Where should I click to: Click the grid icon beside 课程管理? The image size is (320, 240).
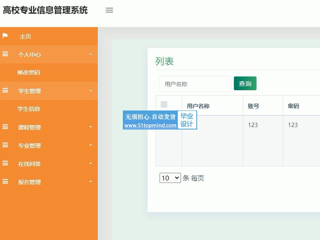pyautogui.click(x=5, y=127)
